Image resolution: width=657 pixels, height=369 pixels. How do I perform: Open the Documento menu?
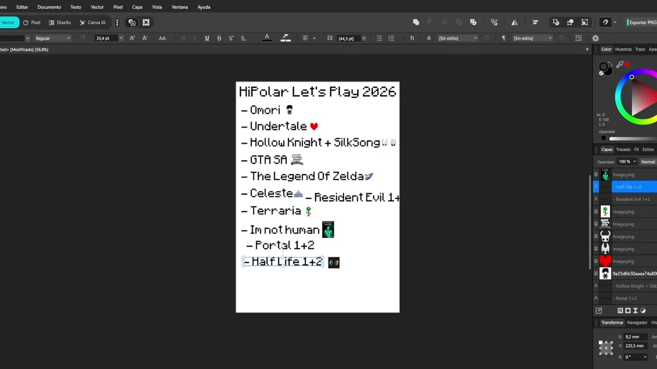click(x=49, y=7)
